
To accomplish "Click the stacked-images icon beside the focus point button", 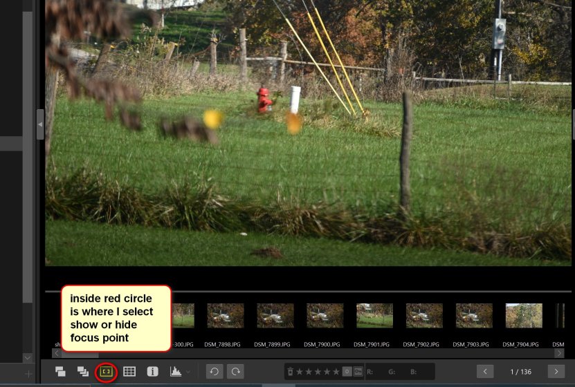I will coord(83,372).
